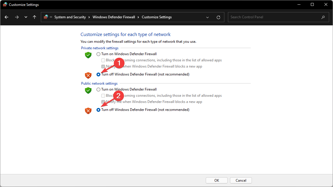Go to Windows Defender Firewall via breadcrumb
Viewport: 333px width, 187px height.
click(x=114, y=17)
